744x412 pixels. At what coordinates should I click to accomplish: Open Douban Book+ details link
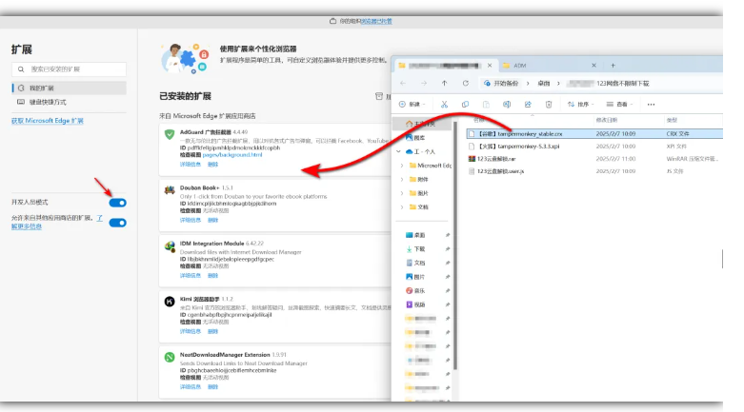click(191, 221)
